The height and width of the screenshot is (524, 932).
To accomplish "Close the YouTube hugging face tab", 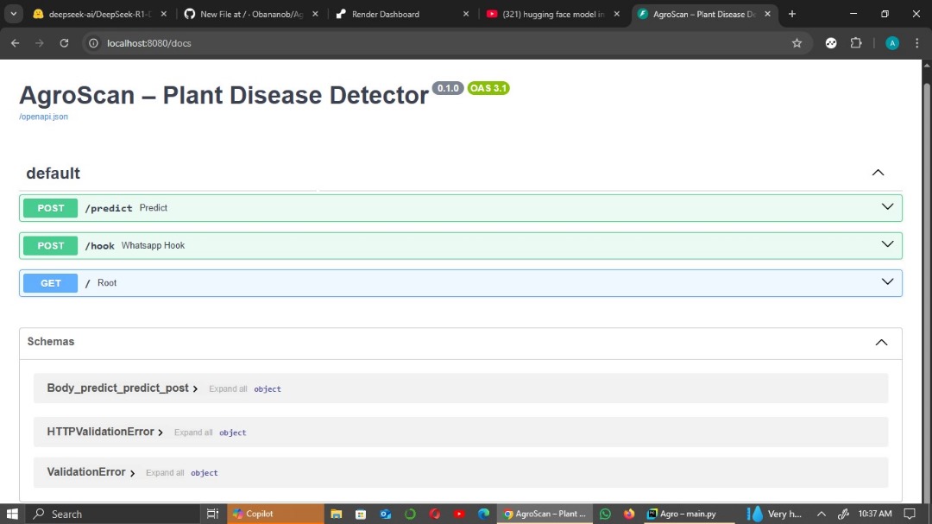I will 617,14.
